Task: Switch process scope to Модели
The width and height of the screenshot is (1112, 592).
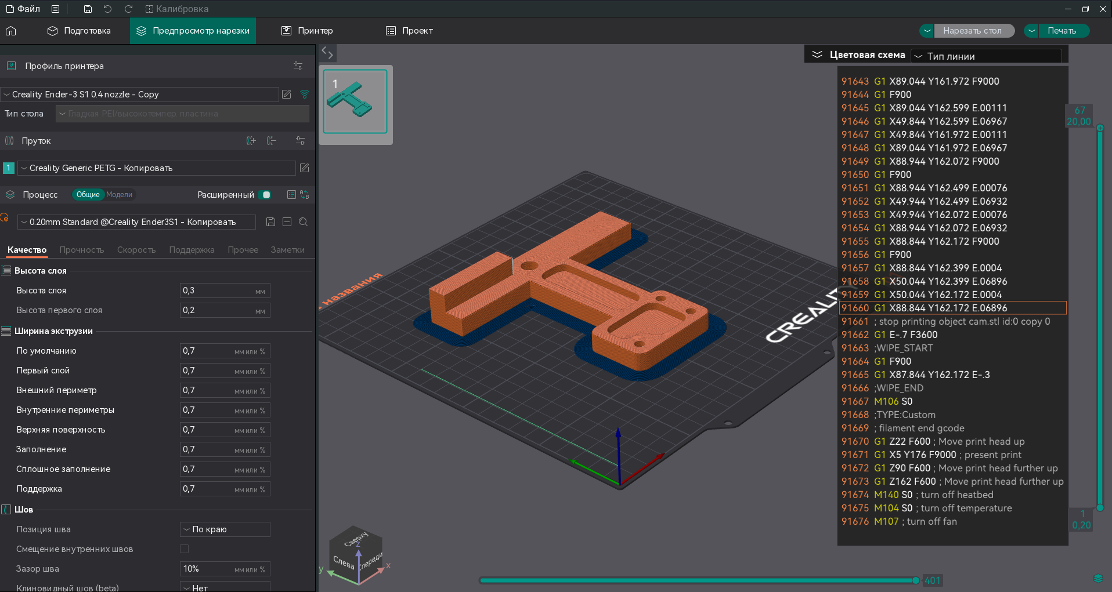Action: coord(120,195)
